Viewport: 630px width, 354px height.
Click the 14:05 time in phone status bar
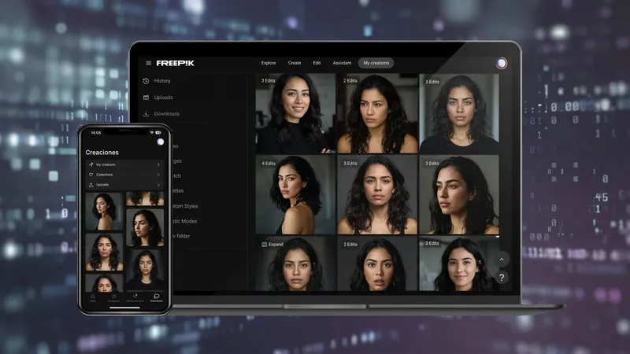[x=96, y=132]
